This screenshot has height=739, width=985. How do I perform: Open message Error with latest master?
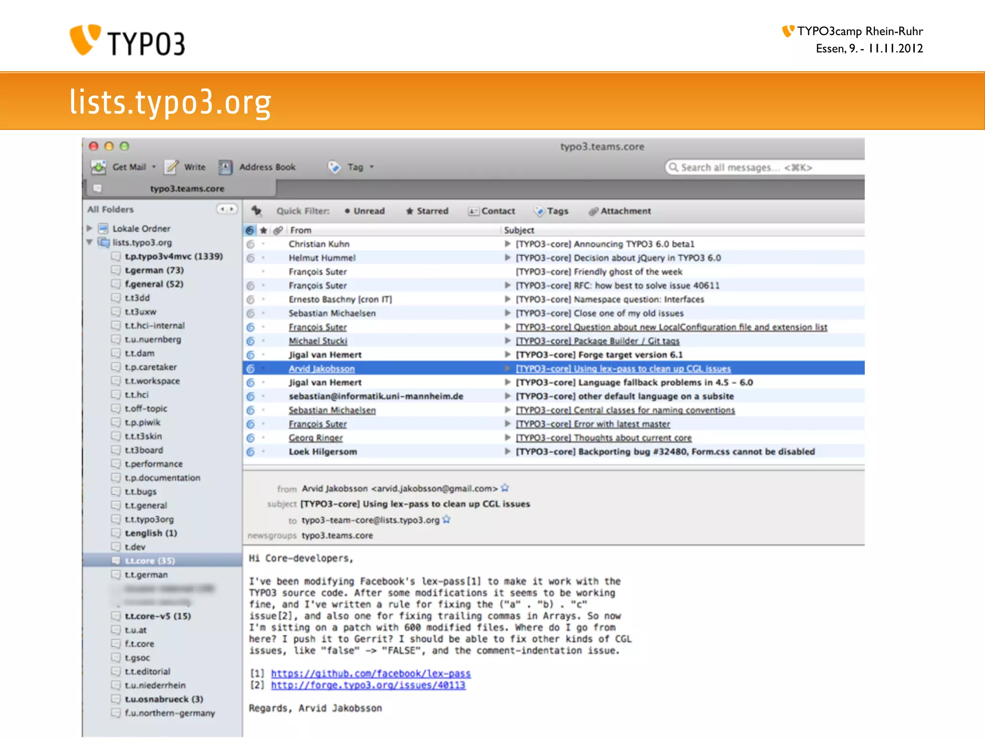[x=593, y=424]
